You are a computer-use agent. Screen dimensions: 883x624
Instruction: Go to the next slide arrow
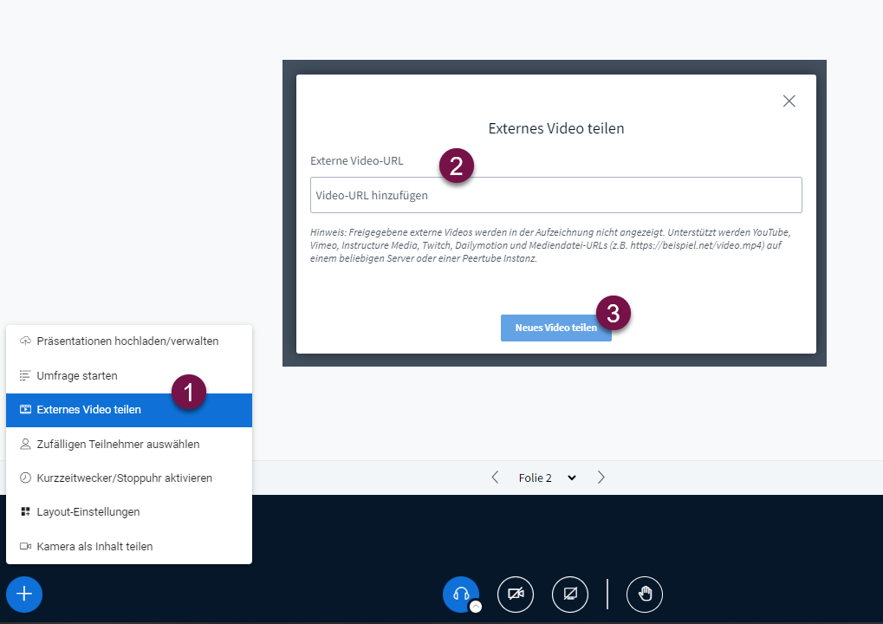(601, 478)
